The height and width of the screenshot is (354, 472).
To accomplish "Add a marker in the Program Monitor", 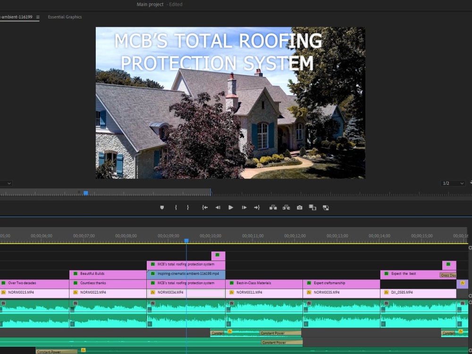I will [x=162, y=207].
